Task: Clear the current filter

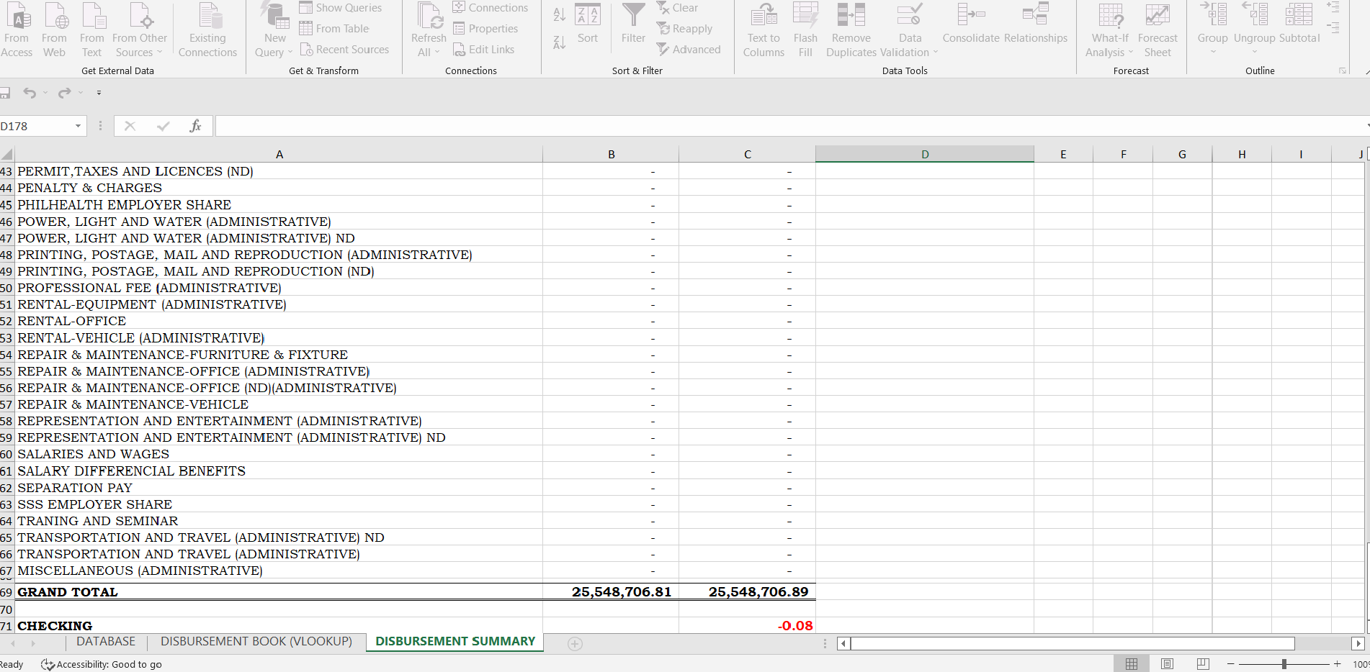Action: [678, 8]
